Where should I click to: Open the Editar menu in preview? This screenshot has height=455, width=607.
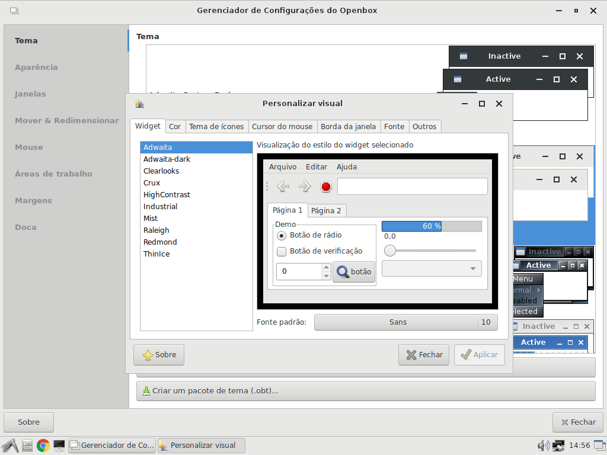pos(317,166)
